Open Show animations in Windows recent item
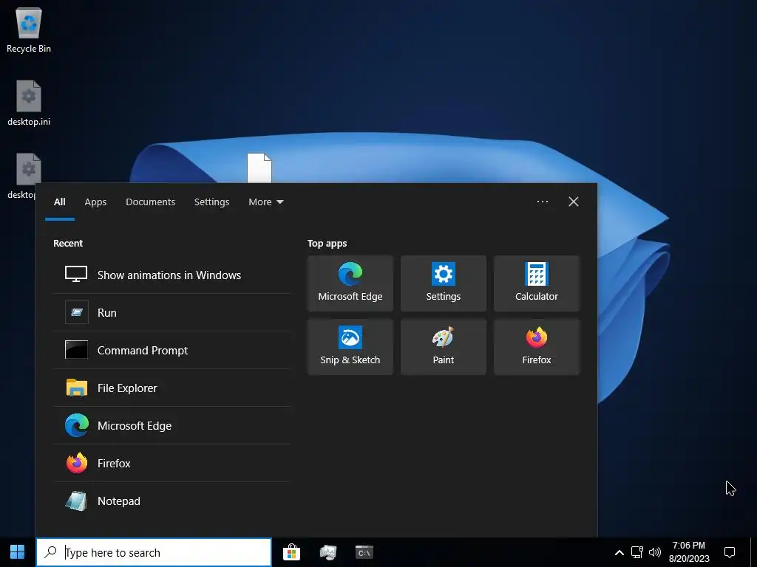 coord(172,275)
